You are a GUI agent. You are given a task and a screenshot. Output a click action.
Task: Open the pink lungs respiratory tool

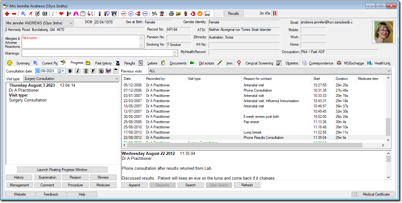click(x=76, y=14)
